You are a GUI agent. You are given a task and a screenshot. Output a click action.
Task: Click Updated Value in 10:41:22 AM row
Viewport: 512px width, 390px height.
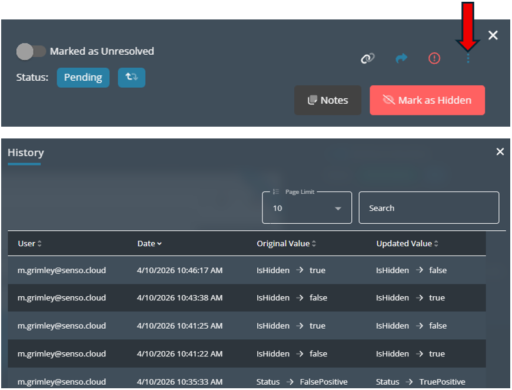click(x=410, y=353)
